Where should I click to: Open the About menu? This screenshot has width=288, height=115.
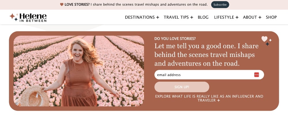(250, 17)
